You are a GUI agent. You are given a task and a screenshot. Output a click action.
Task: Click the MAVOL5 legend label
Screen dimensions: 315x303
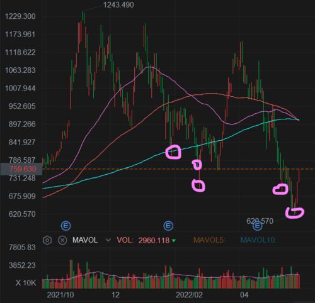pos(209,240)
